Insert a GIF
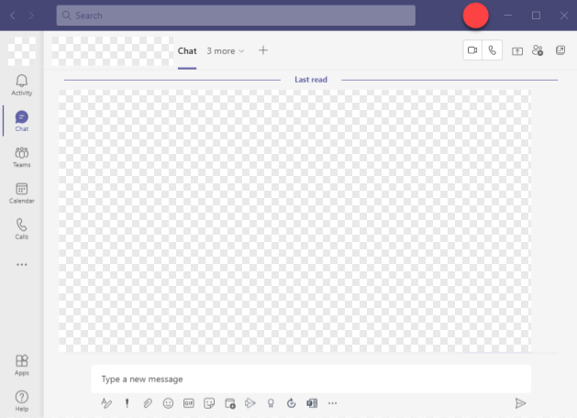Image resolution: width=577 pixels, height=418 pixels. [x=189, y=403]
